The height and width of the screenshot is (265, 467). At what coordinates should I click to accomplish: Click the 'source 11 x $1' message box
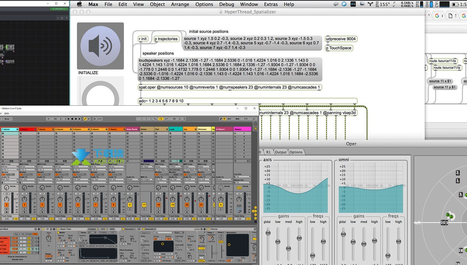click(x=441, y=81)
